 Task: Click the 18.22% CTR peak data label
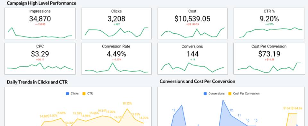click(127, 104)
